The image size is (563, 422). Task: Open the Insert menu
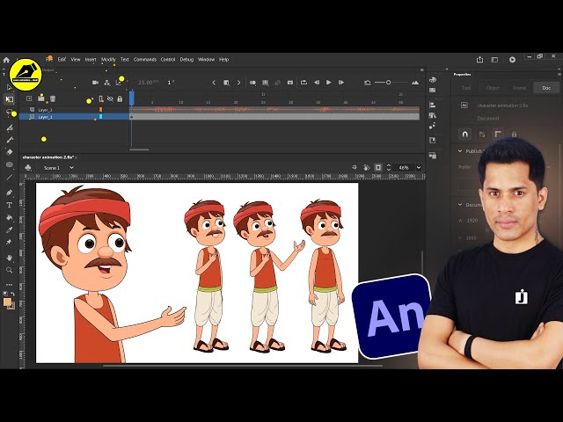tap(91, 60)
